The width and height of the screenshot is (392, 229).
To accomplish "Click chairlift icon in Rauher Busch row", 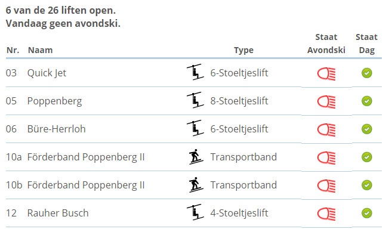I will (x=195, y=212).
